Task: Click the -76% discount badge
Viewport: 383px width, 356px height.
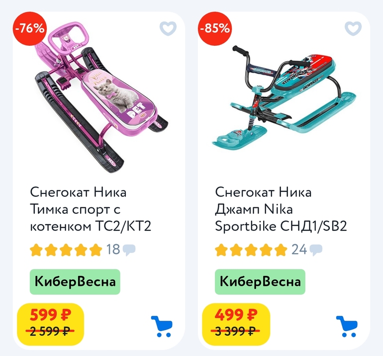Action: [x=30, y=28]
